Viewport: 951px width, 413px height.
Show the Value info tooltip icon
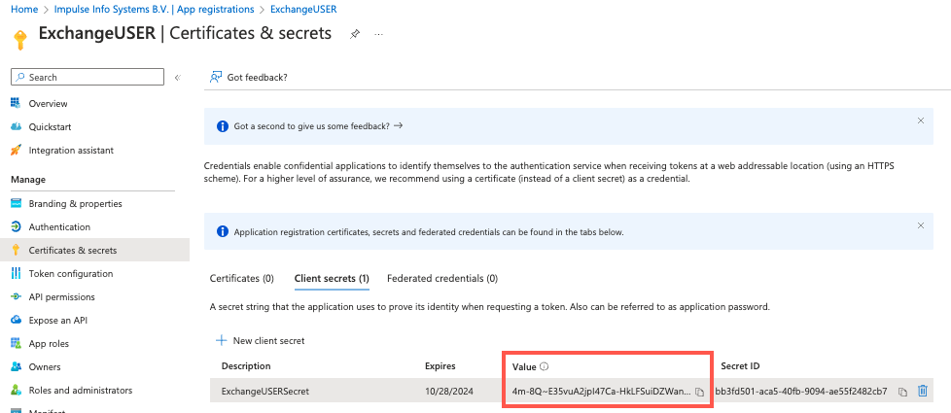[544, 366]
